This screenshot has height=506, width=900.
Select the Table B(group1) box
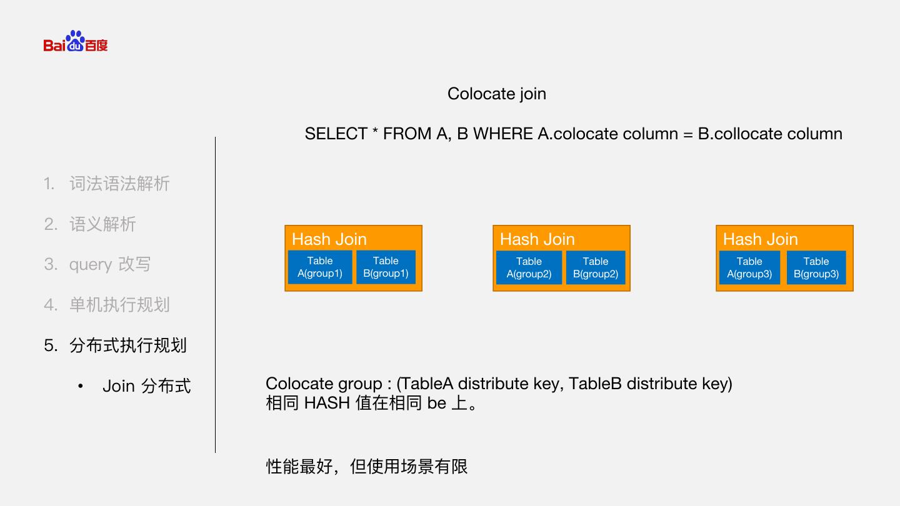coord(386,267)
